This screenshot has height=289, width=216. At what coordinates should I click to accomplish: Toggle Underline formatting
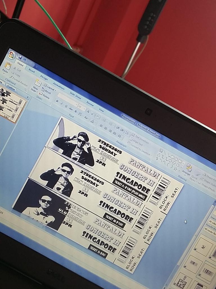tap(66, 106)
